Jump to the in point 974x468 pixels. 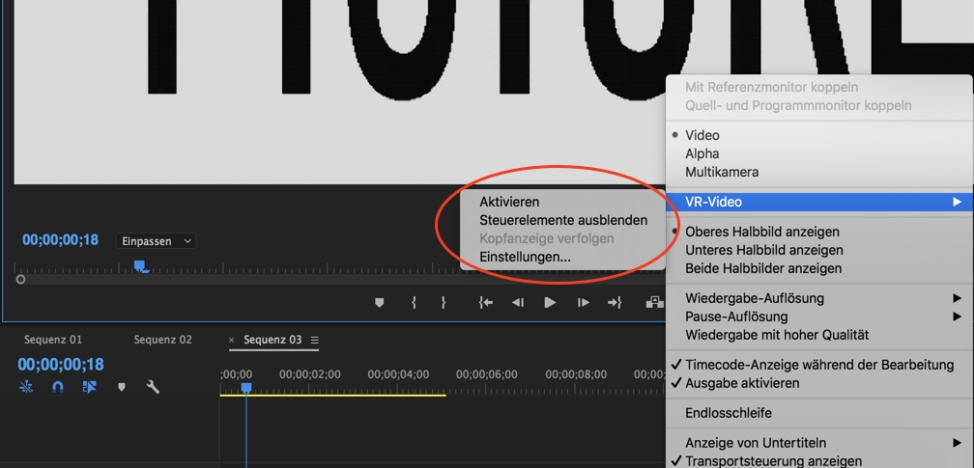[x=486, y=302]
